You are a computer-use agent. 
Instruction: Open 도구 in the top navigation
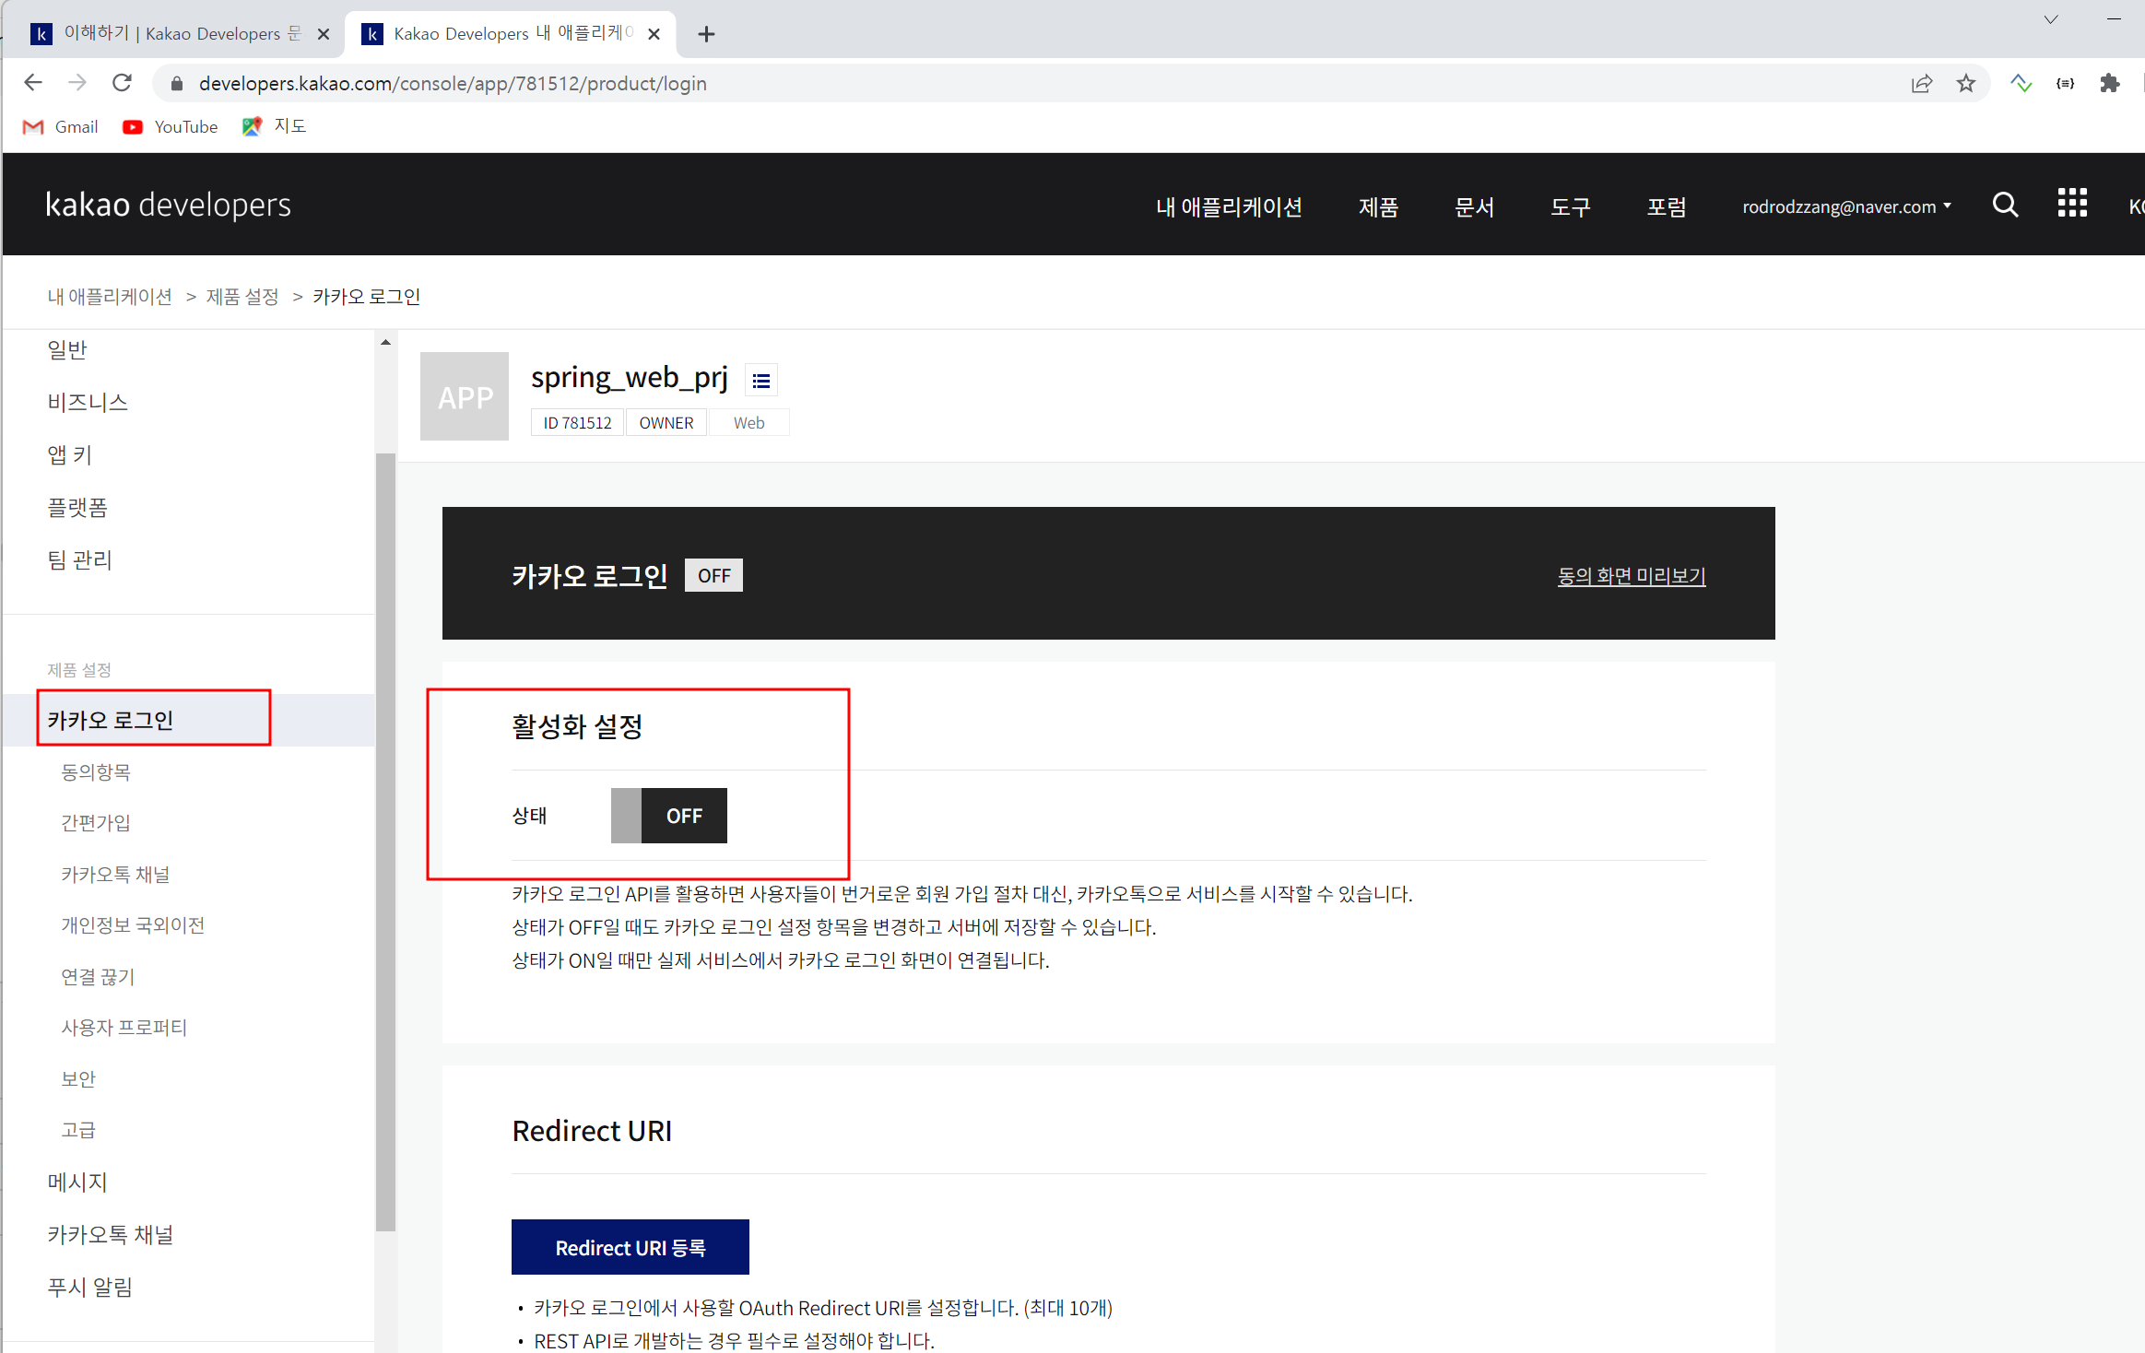pyautogui.click(x=1570, y=207)
